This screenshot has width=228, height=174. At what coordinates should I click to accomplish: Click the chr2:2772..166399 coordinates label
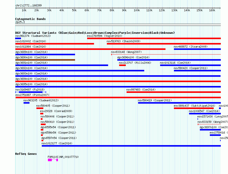(28, 6)
